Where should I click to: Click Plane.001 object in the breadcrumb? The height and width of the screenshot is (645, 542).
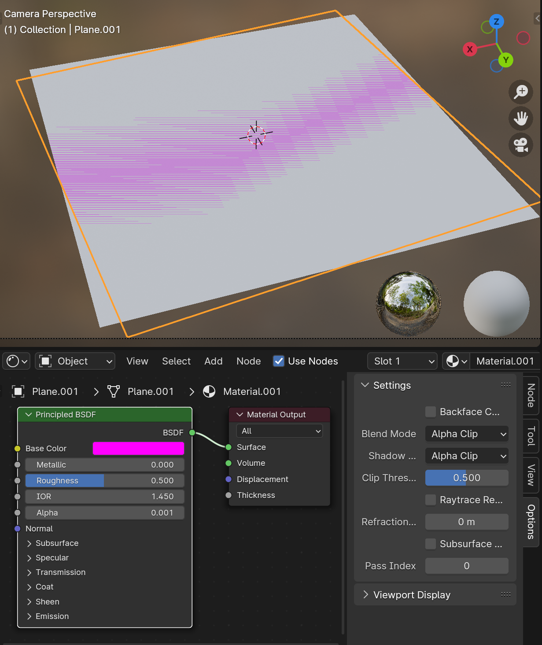tap(55, 391)
